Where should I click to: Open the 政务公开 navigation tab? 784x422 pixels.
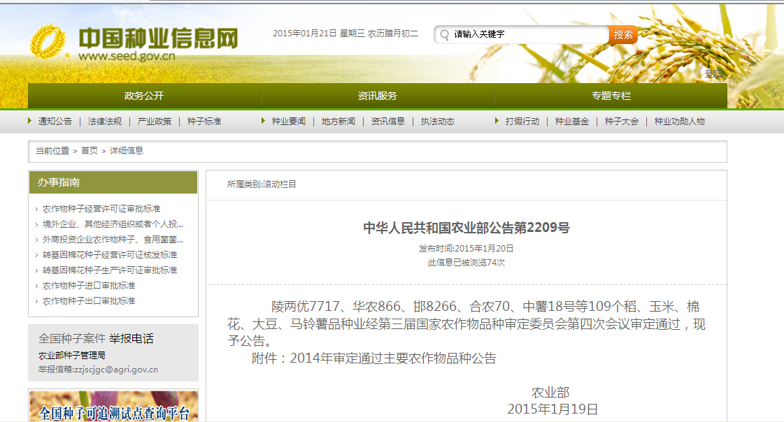click(144, 96)
